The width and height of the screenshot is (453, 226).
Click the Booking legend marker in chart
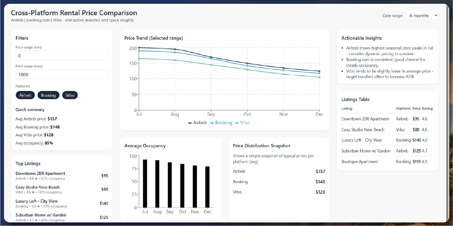212,123
